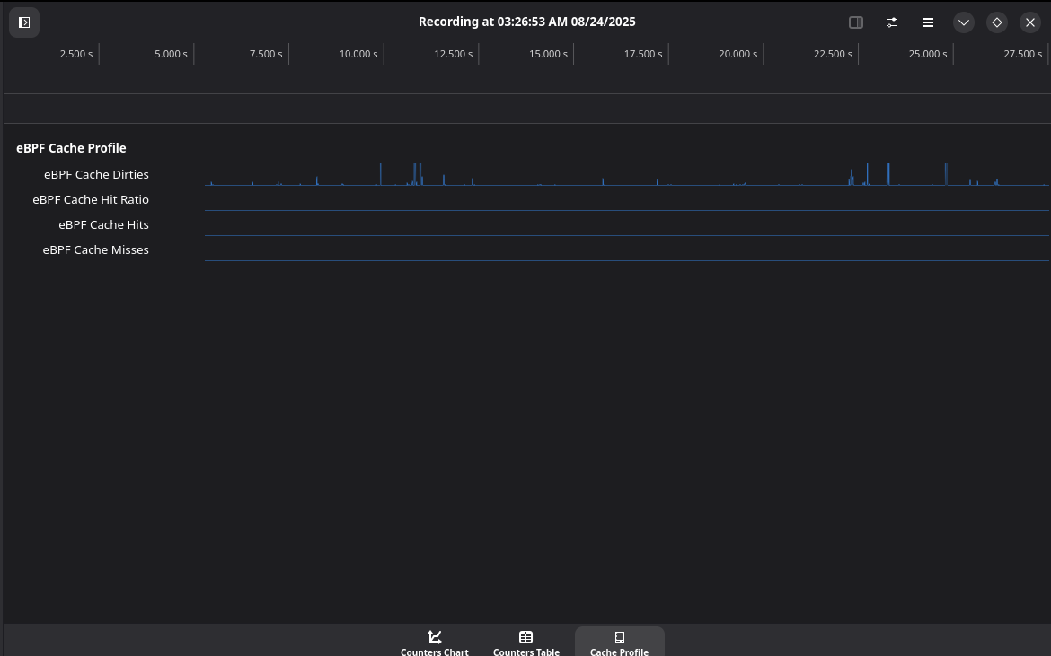1051x656 pixels.
Task: Close the recording window
Action: click(x=1030, y=22)
